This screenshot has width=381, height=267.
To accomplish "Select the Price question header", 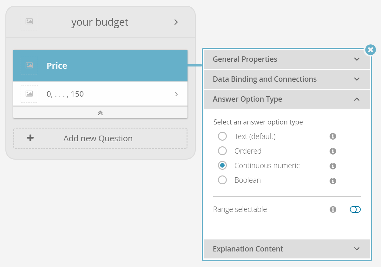I will [100, 66].
